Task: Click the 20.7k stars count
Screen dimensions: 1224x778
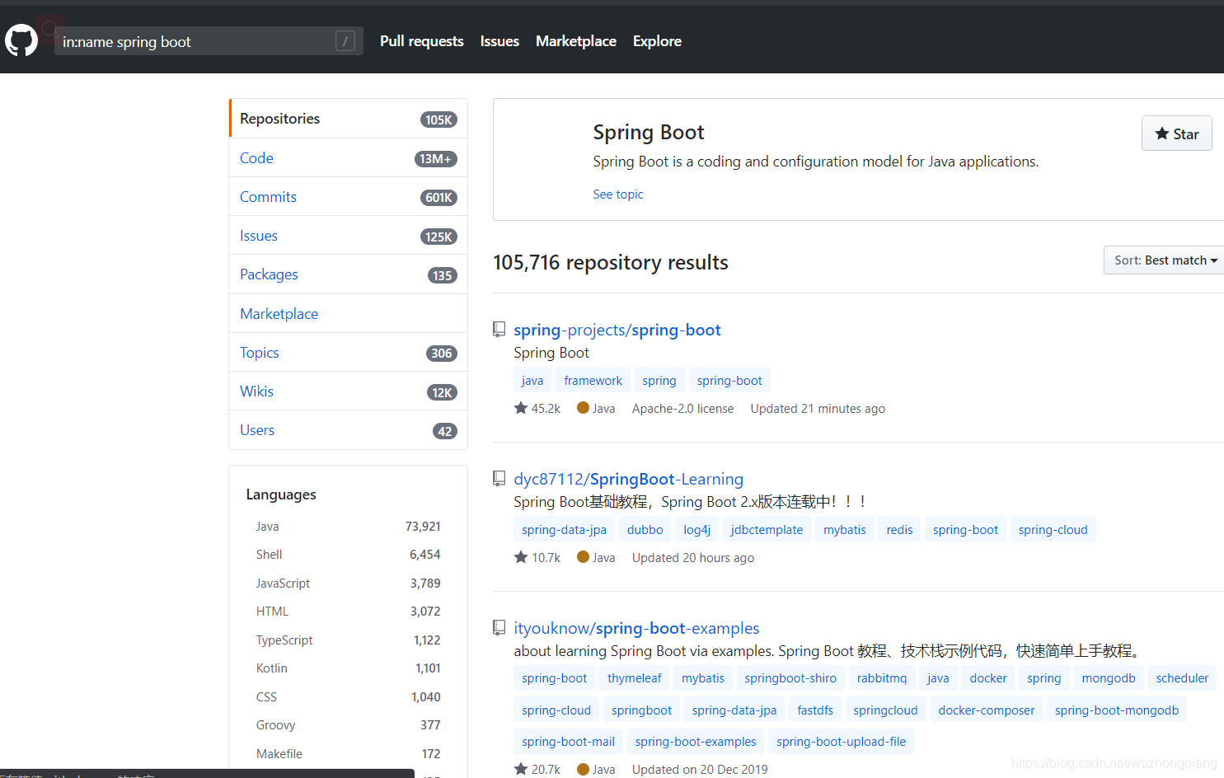Action: coord(537,769)
